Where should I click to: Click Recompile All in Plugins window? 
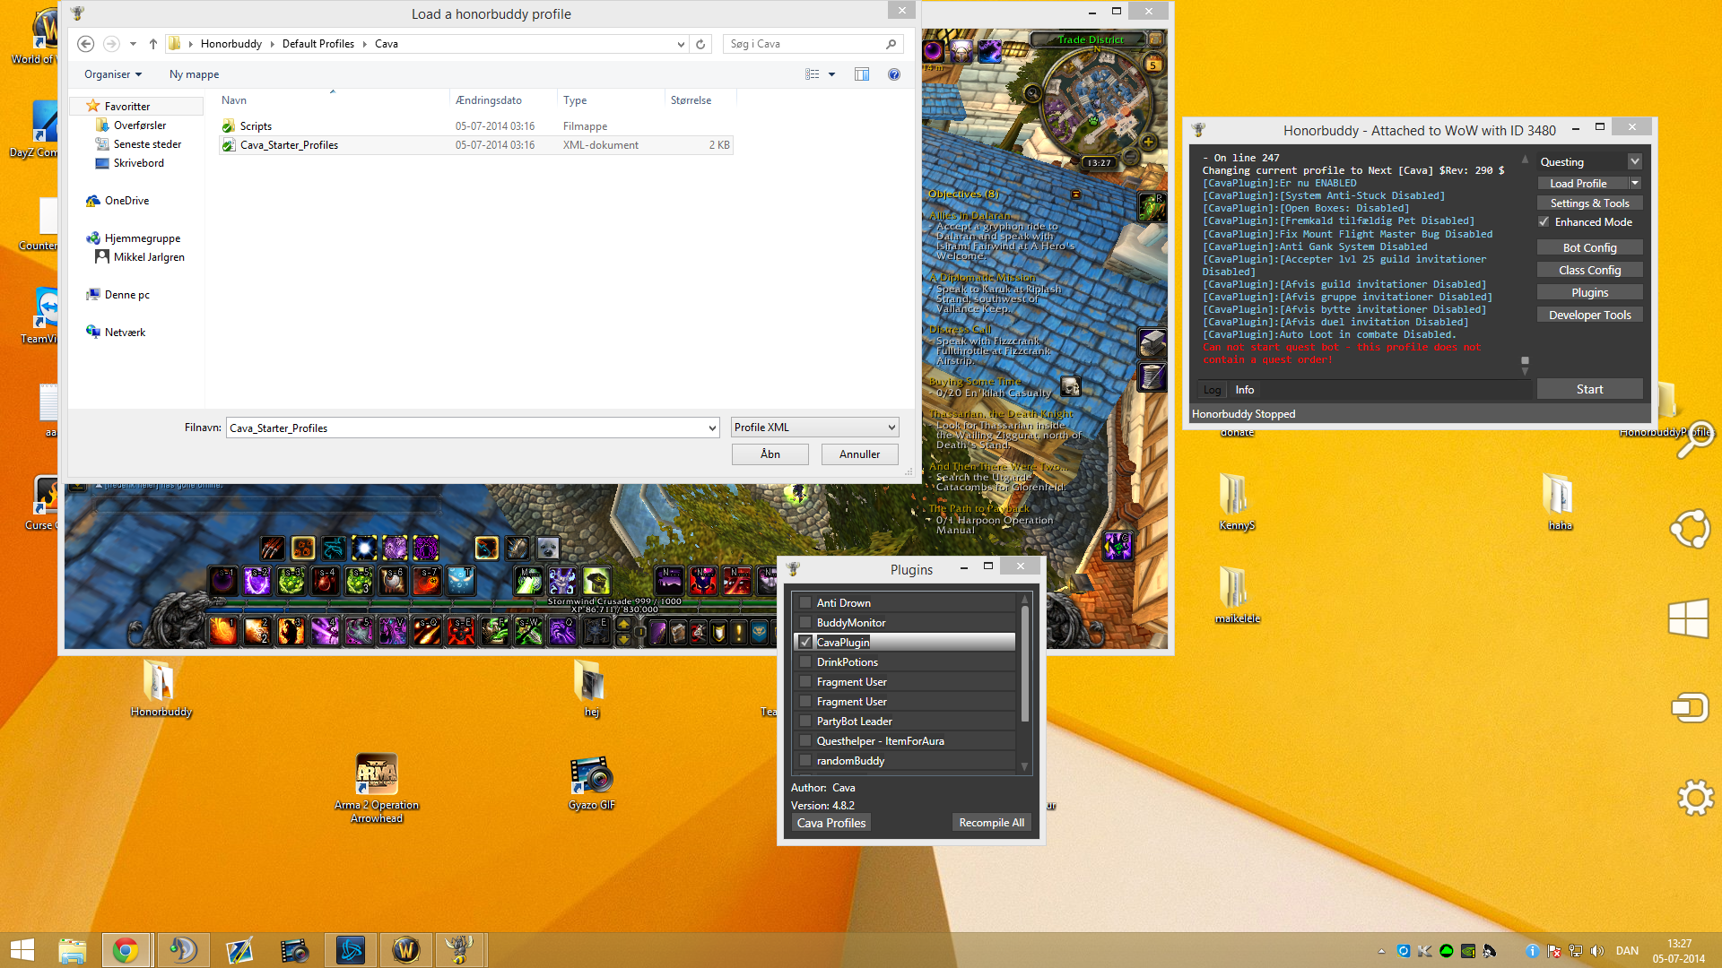pos(991,823)
